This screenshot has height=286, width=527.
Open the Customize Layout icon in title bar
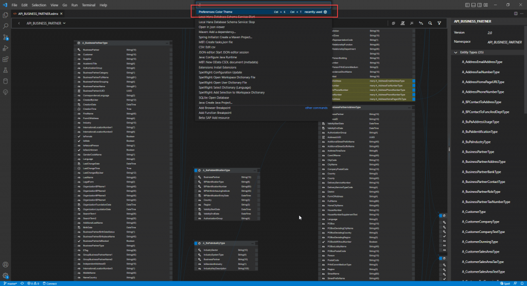486,5
